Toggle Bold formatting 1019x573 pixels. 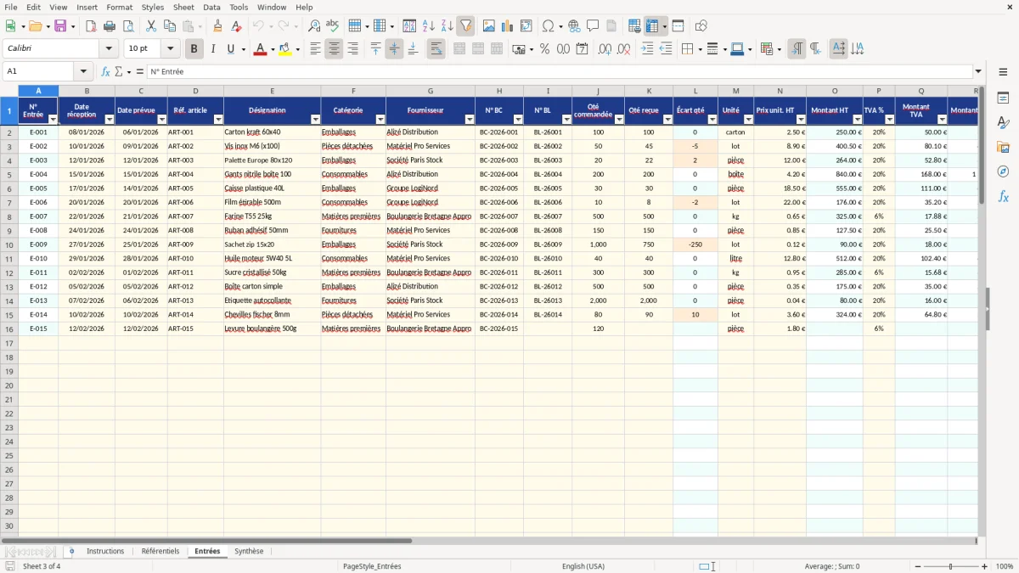[194, 49]
